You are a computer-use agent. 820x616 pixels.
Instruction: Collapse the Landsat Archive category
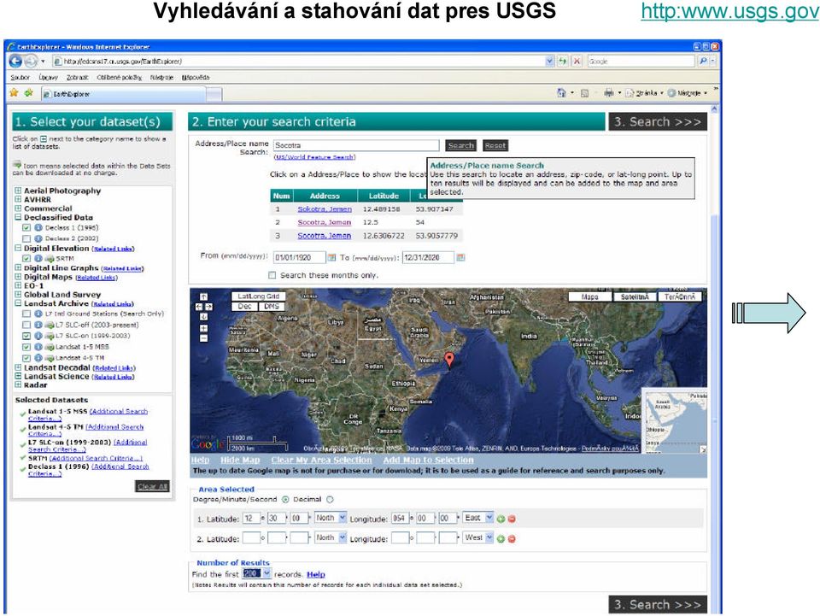tap(18, 303)
